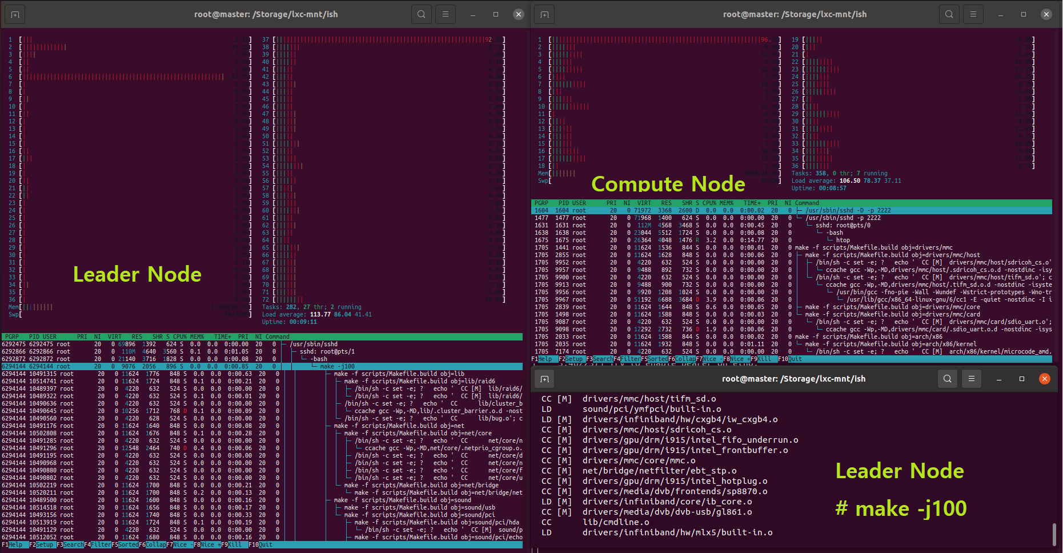Sort by PGRP column in left htop

coord(11,337)
